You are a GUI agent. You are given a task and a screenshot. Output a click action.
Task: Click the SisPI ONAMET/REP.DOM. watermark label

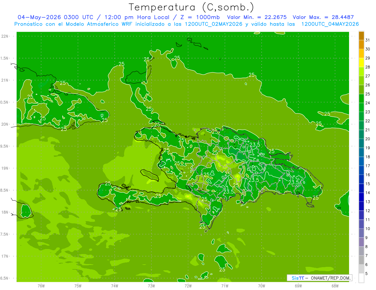click(x=319, y=278)
